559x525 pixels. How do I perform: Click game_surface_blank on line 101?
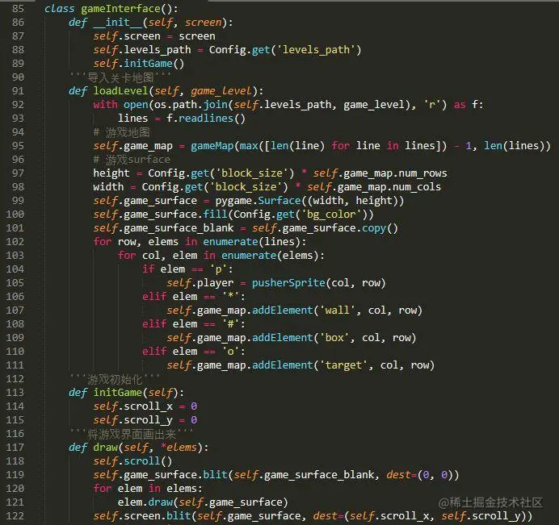click(179, 228)
